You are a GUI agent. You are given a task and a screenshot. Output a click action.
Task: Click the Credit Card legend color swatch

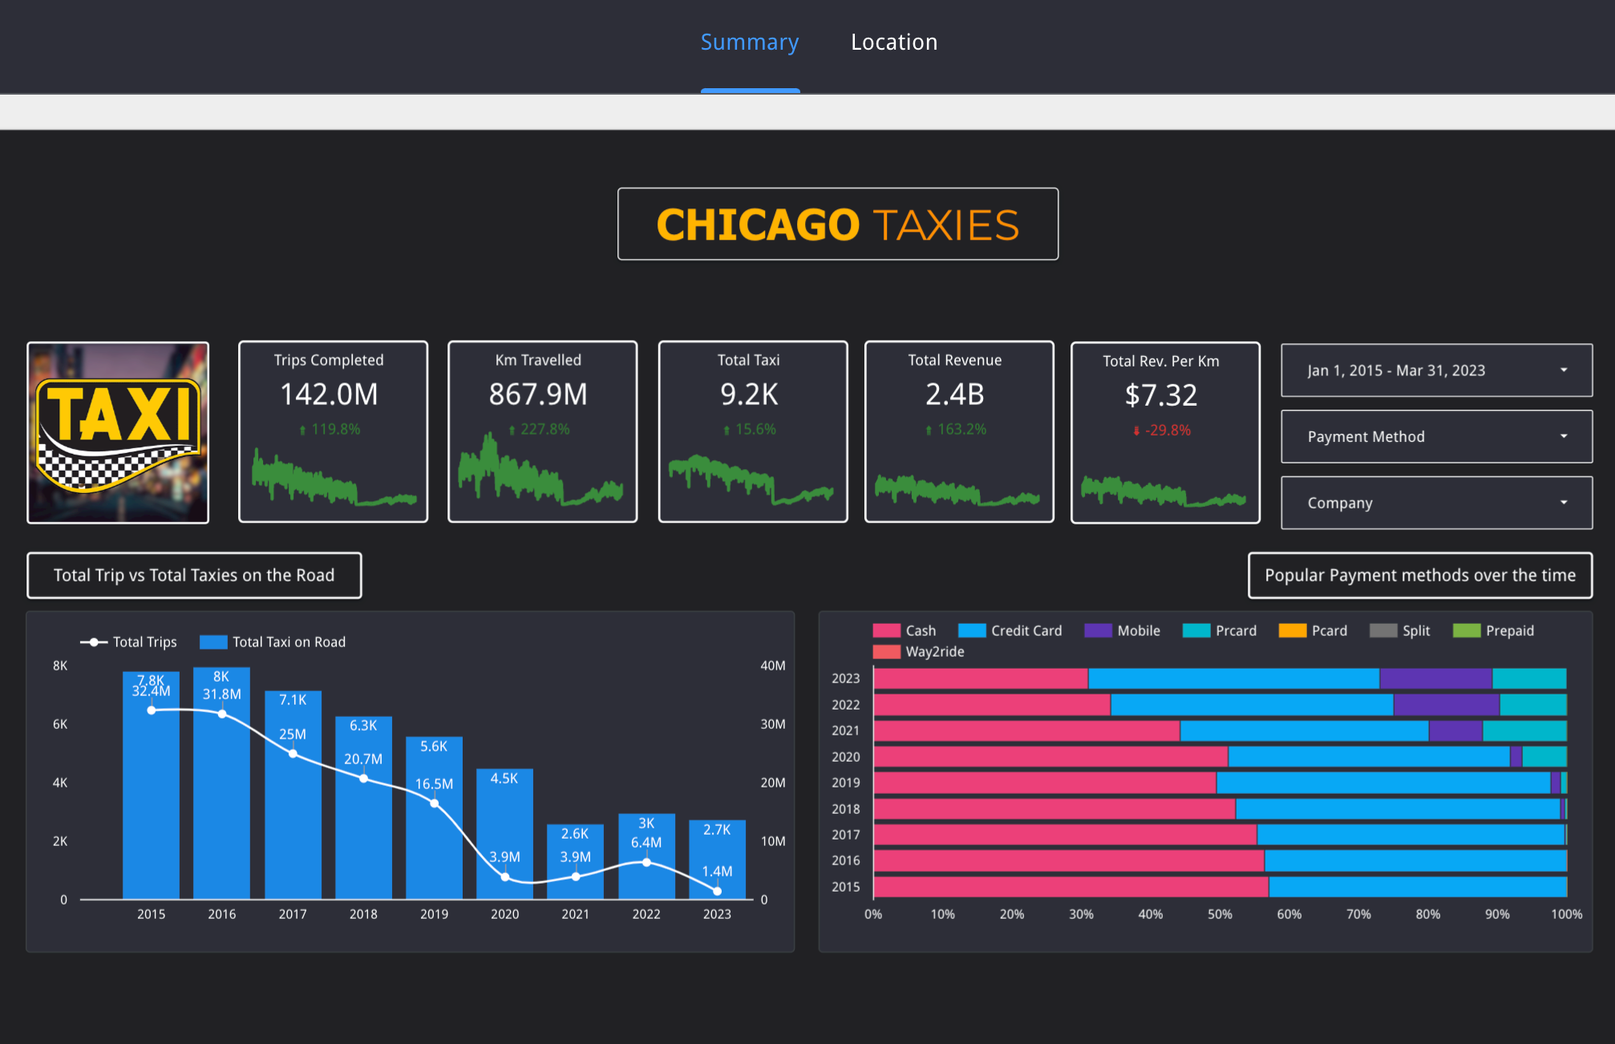tap(972, 631)
